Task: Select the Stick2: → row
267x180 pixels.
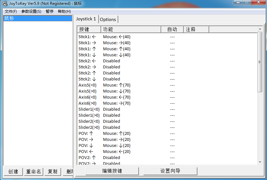Action: pos(167,67)
